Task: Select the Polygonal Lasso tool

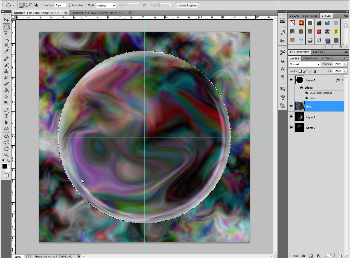Action: pos(6,32)
